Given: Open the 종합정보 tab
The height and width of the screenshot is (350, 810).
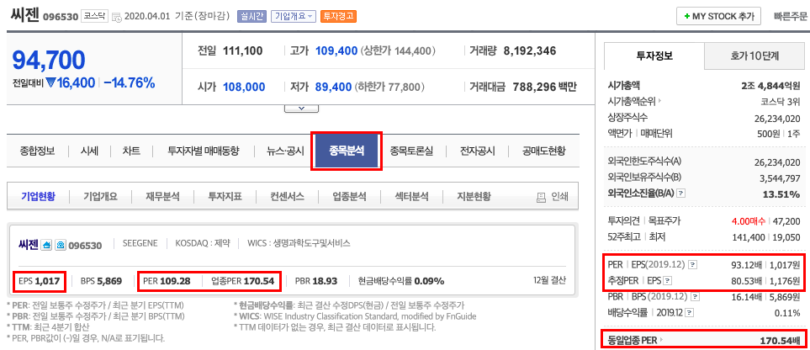Looking at the screenshot, I should point(37,151).
